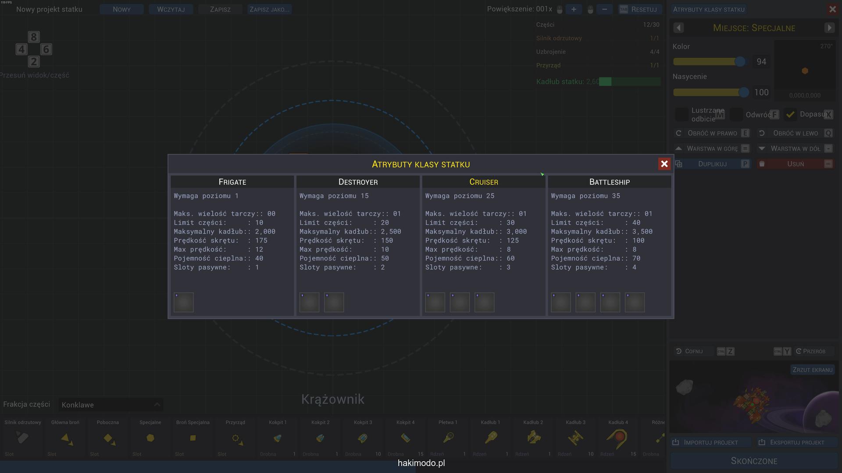The image size is (842, 473).
Task: Go to next Miejsce with right arrow
Action: tap(829, 28)
